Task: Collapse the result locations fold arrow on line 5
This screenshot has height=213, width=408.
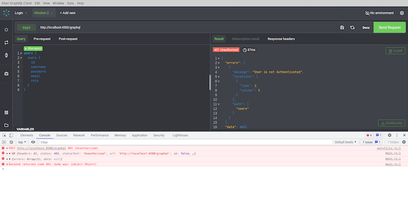Action: tap(219, 77)
